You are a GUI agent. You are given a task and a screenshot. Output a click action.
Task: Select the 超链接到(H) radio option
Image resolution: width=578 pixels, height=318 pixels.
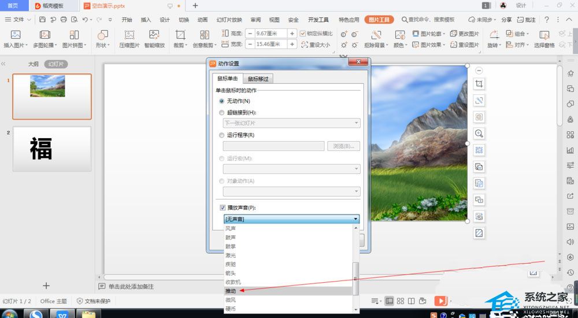221,113
